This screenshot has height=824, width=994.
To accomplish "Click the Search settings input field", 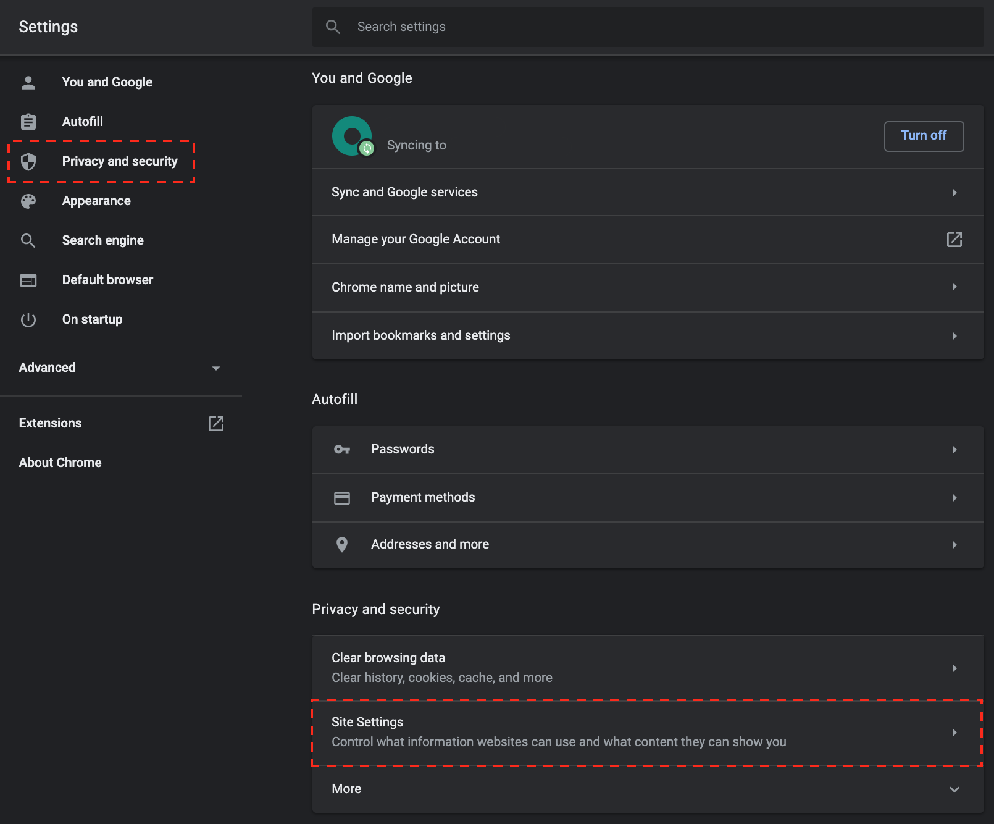I will (648, 27).
